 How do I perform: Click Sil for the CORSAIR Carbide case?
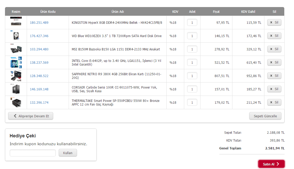[x=274, y=89]
